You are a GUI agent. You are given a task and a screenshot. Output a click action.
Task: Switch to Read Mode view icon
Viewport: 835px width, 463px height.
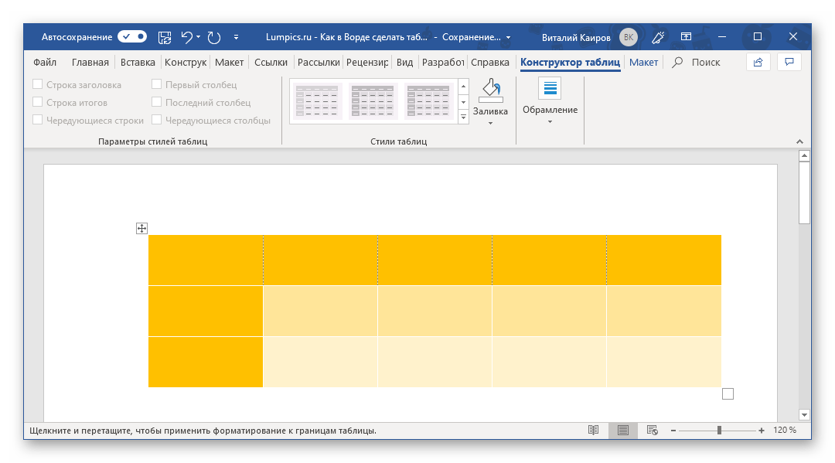[x=593, y=430]
